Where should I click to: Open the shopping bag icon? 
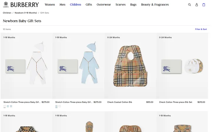point(204,5)
